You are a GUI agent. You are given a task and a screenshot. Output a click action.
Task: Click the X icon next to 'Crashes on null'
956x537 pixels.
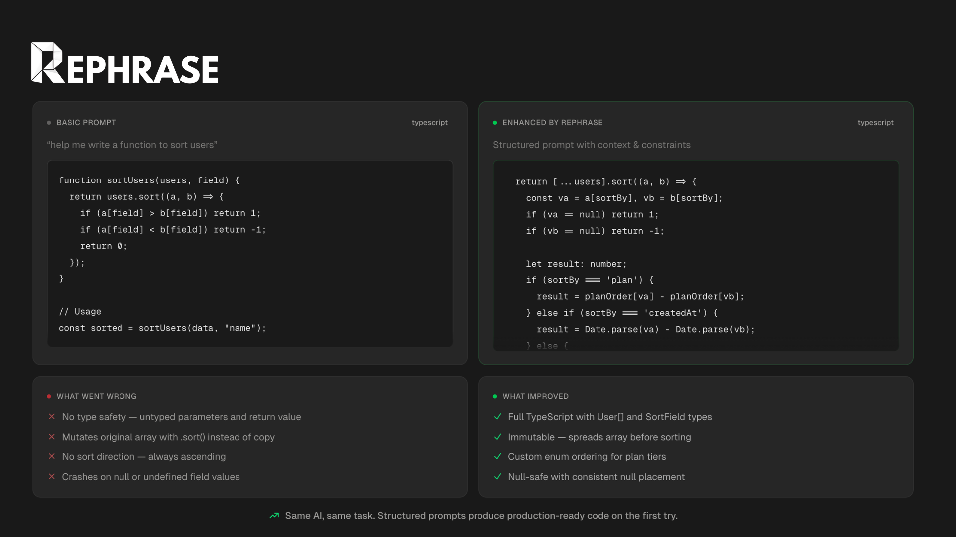(52, 476)
